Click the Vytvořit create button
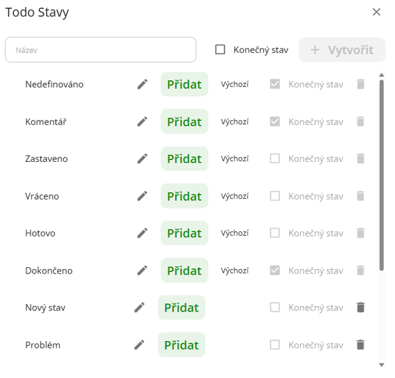 coord(341,50)
